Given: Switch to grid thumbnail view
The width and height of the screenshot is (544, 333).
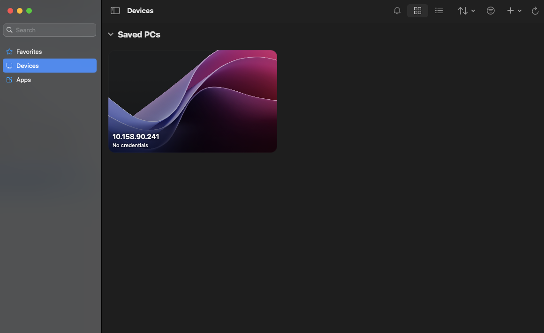Looking at the screenshot, I should (x=417, y=11).
